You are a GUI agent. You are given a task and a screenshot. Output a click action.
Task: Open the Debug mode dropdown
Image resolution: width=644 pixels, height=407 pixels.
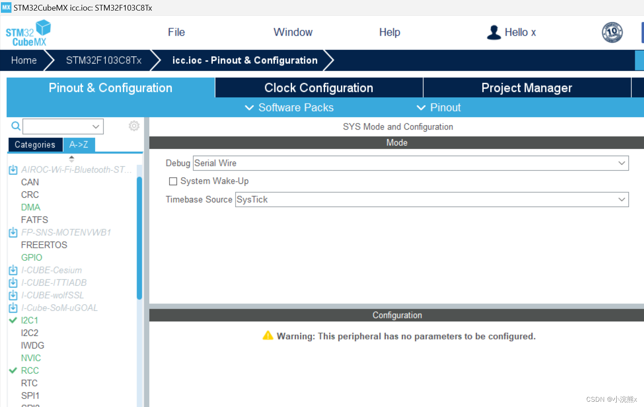point(411,163)
